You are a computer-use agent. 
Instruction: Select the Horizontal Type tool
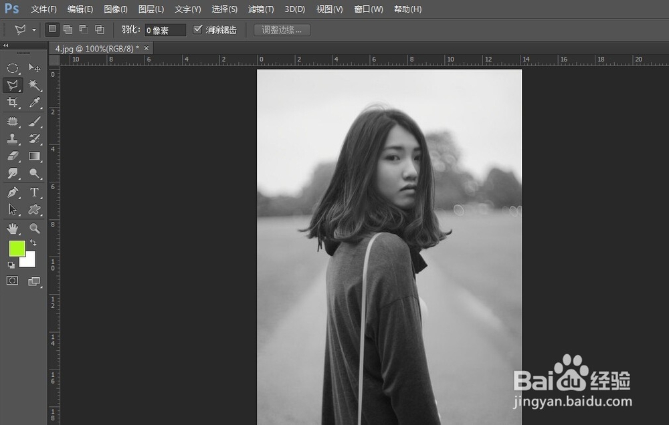click(34, 192)
